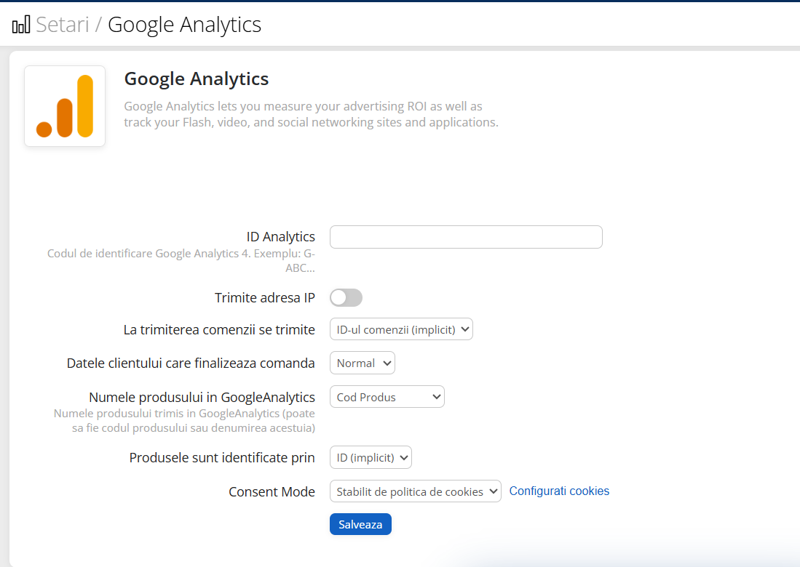Click the Google Analytics orange logo
800x567 pixels.
coord(65,106)
